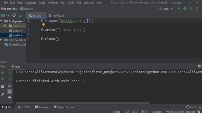
Task: Expand External Libraries node
Action: coord(1,40)
